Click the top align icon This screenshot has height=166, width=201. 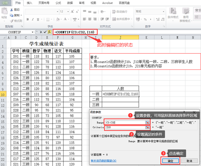pos(84,11)
